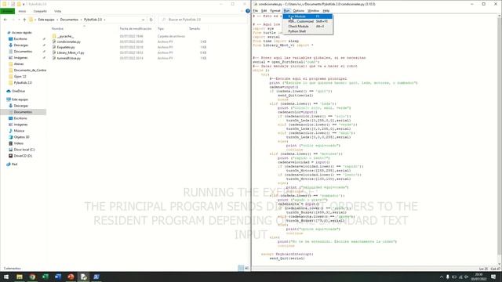Expand Acceso rápido in navigation pane
The height and width of the screenshot is (282, 502).
(21, 33)
